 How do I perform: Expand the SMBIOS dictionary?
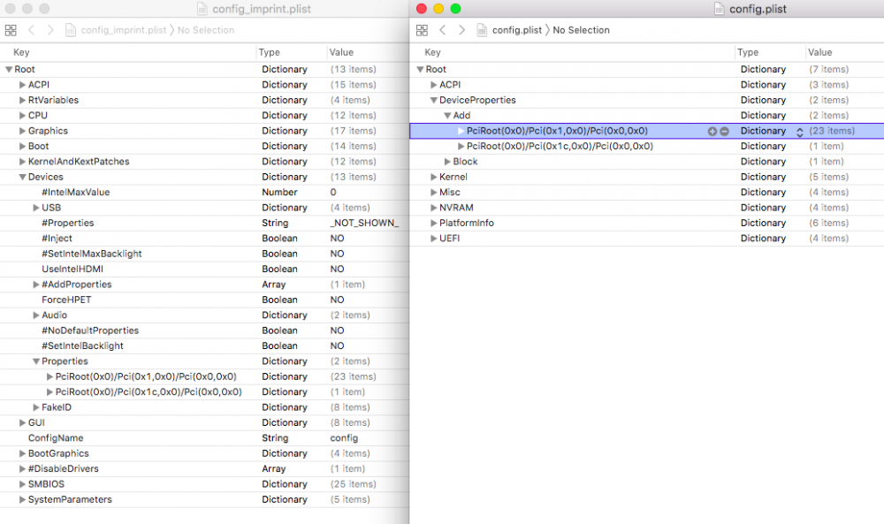tap(23, 484)
